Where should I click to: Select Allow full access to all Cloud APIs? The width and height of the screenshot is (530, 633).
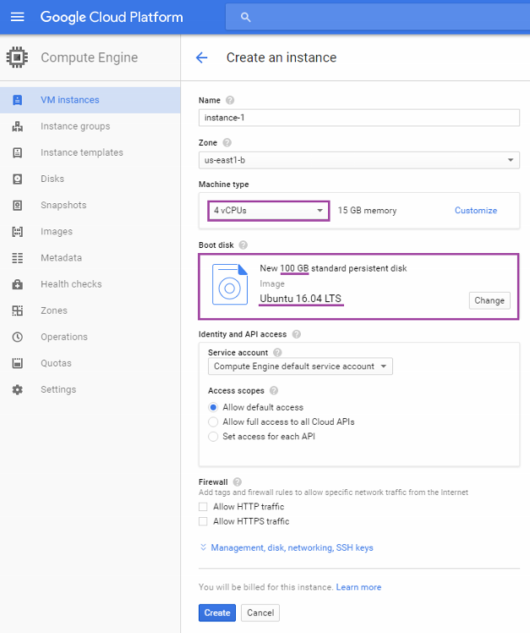[x=213, y=422]
